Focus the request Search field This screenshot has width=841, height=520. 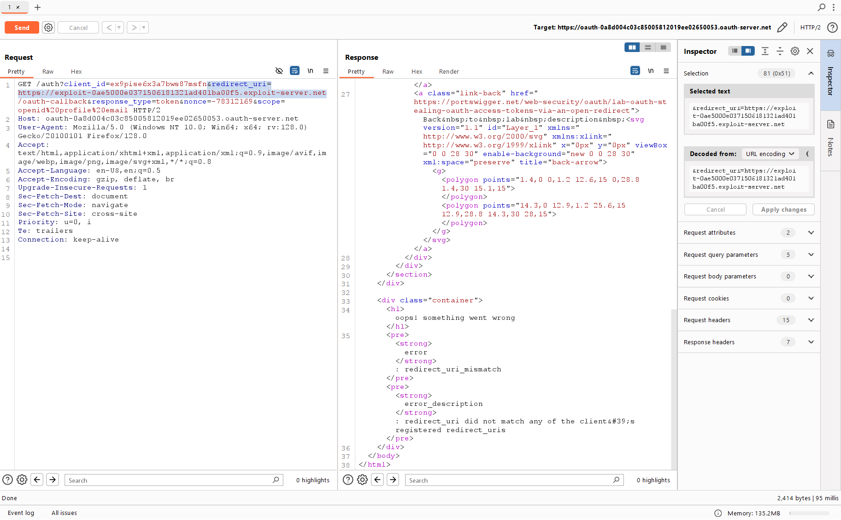(x=173, y=480)
